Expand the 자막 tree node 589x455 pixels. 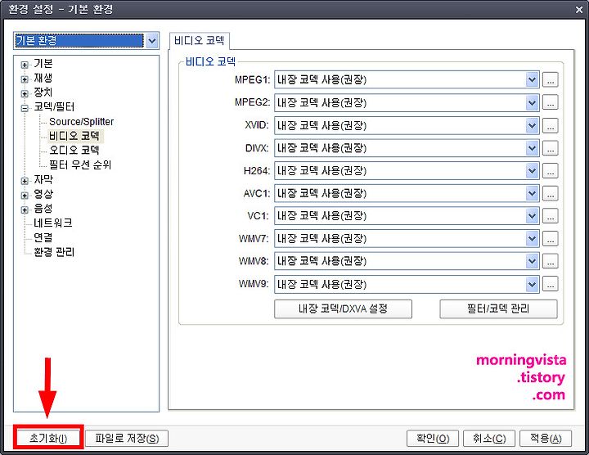(x=25, y=181)
